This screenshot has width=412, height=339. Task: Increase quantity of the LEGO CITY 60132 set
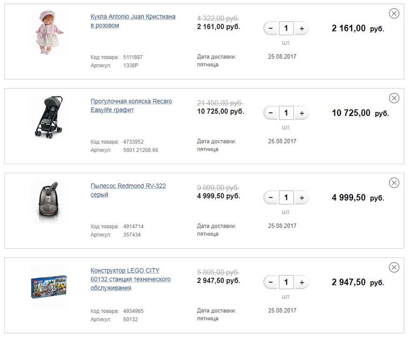tap(301, 282)
